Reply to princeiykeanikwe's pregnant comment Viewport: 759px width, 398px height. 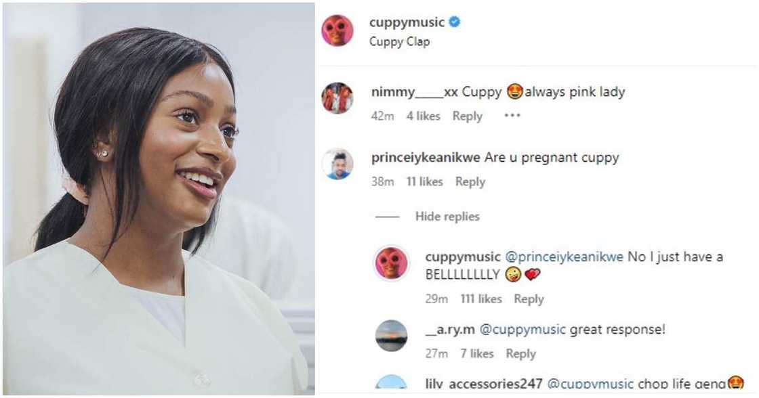coord(470,182)
